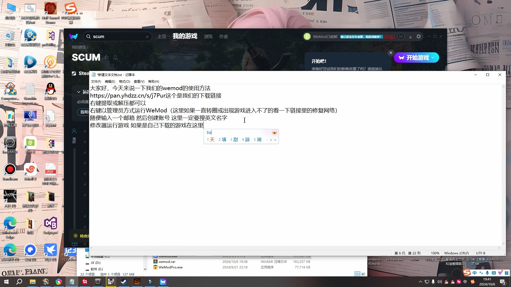Click the Notepad horizontal scrollbar

(x=295, y=248)
